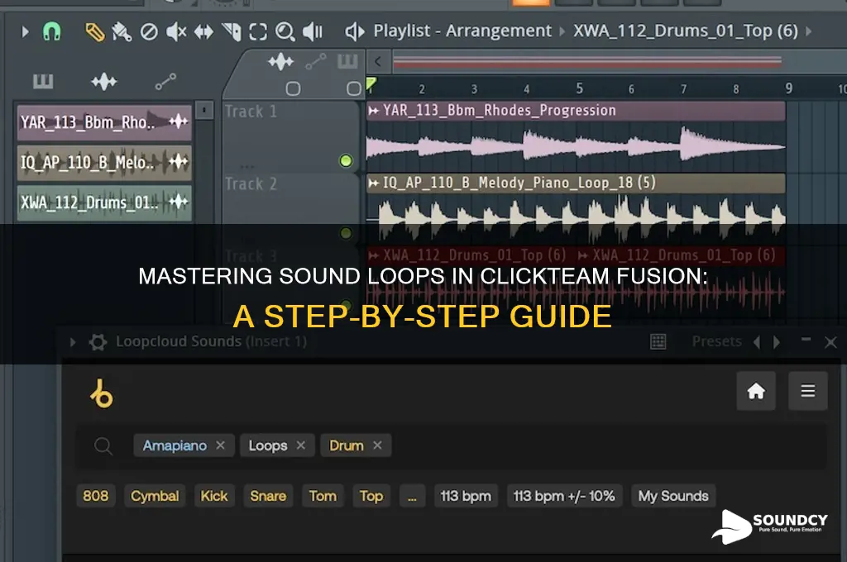Select the Zoom magnifier tool

[285, 32]
